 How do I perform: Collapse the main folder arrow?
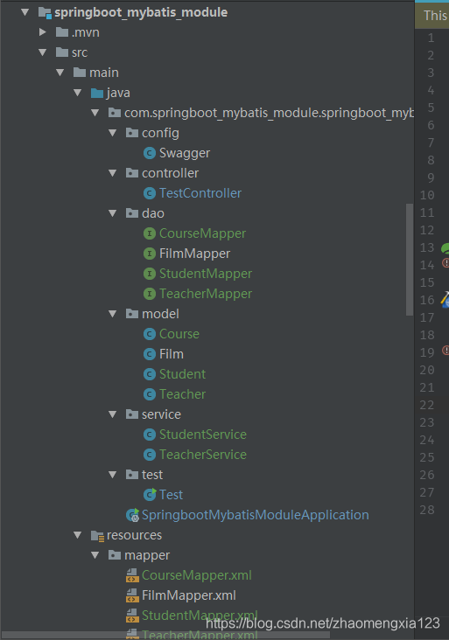(x=60, y=73)
